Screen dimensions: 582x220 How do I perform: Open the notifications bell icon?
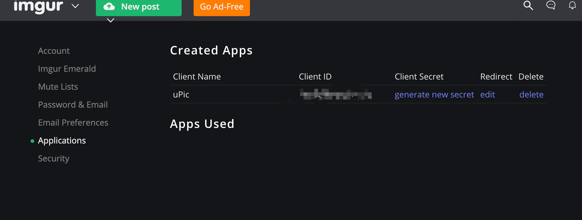(x=572, y=5)
